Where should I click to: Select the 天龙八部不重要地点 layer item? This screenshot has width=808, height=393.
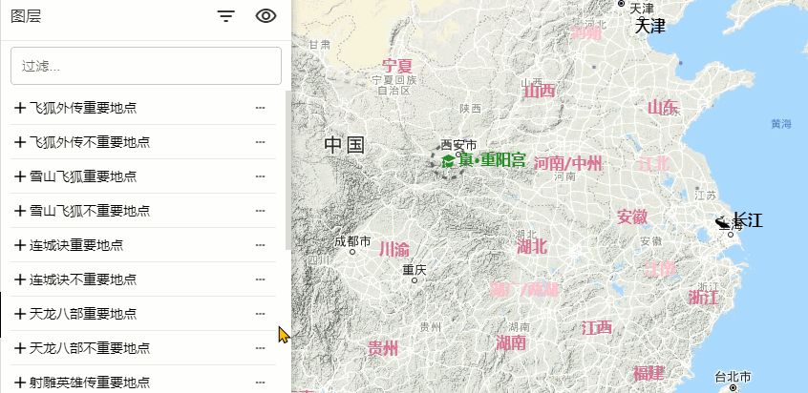pyautogui.click(x=90, y=348)
